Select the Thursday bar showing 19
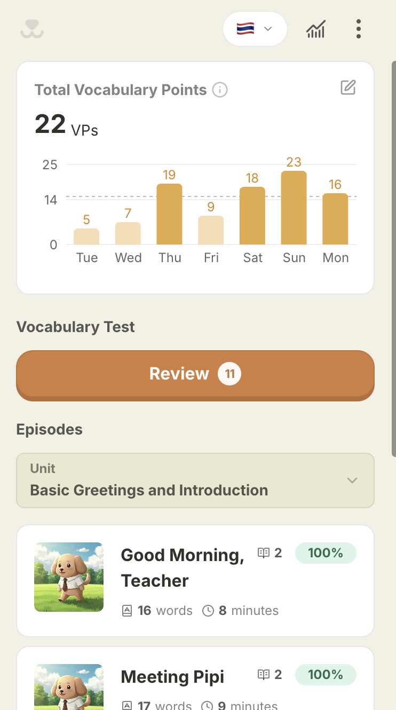Screen dimensions: 396x710 click(x=170, y=214)
